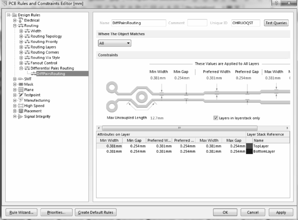Select the DiffPairsRouting rule in tree
Image resolution: width=298 pixels, height=220 pixels.
[x=50, y=74]
